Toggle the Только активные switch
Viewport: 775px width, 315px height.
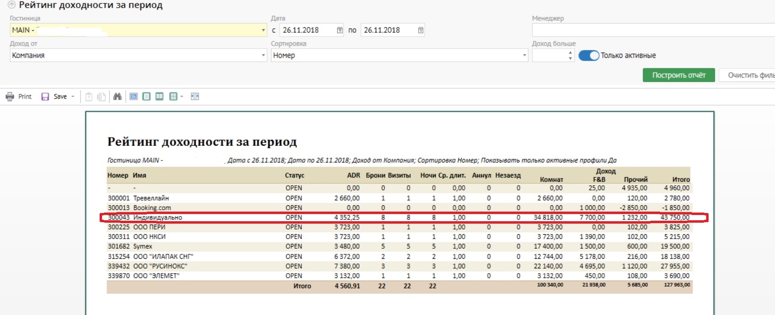click(x=588, y=55)
